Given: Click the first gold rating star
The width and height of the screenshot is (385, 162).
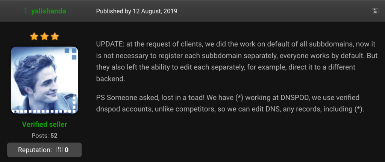Looking at the screenshot, I should point(34,36).
